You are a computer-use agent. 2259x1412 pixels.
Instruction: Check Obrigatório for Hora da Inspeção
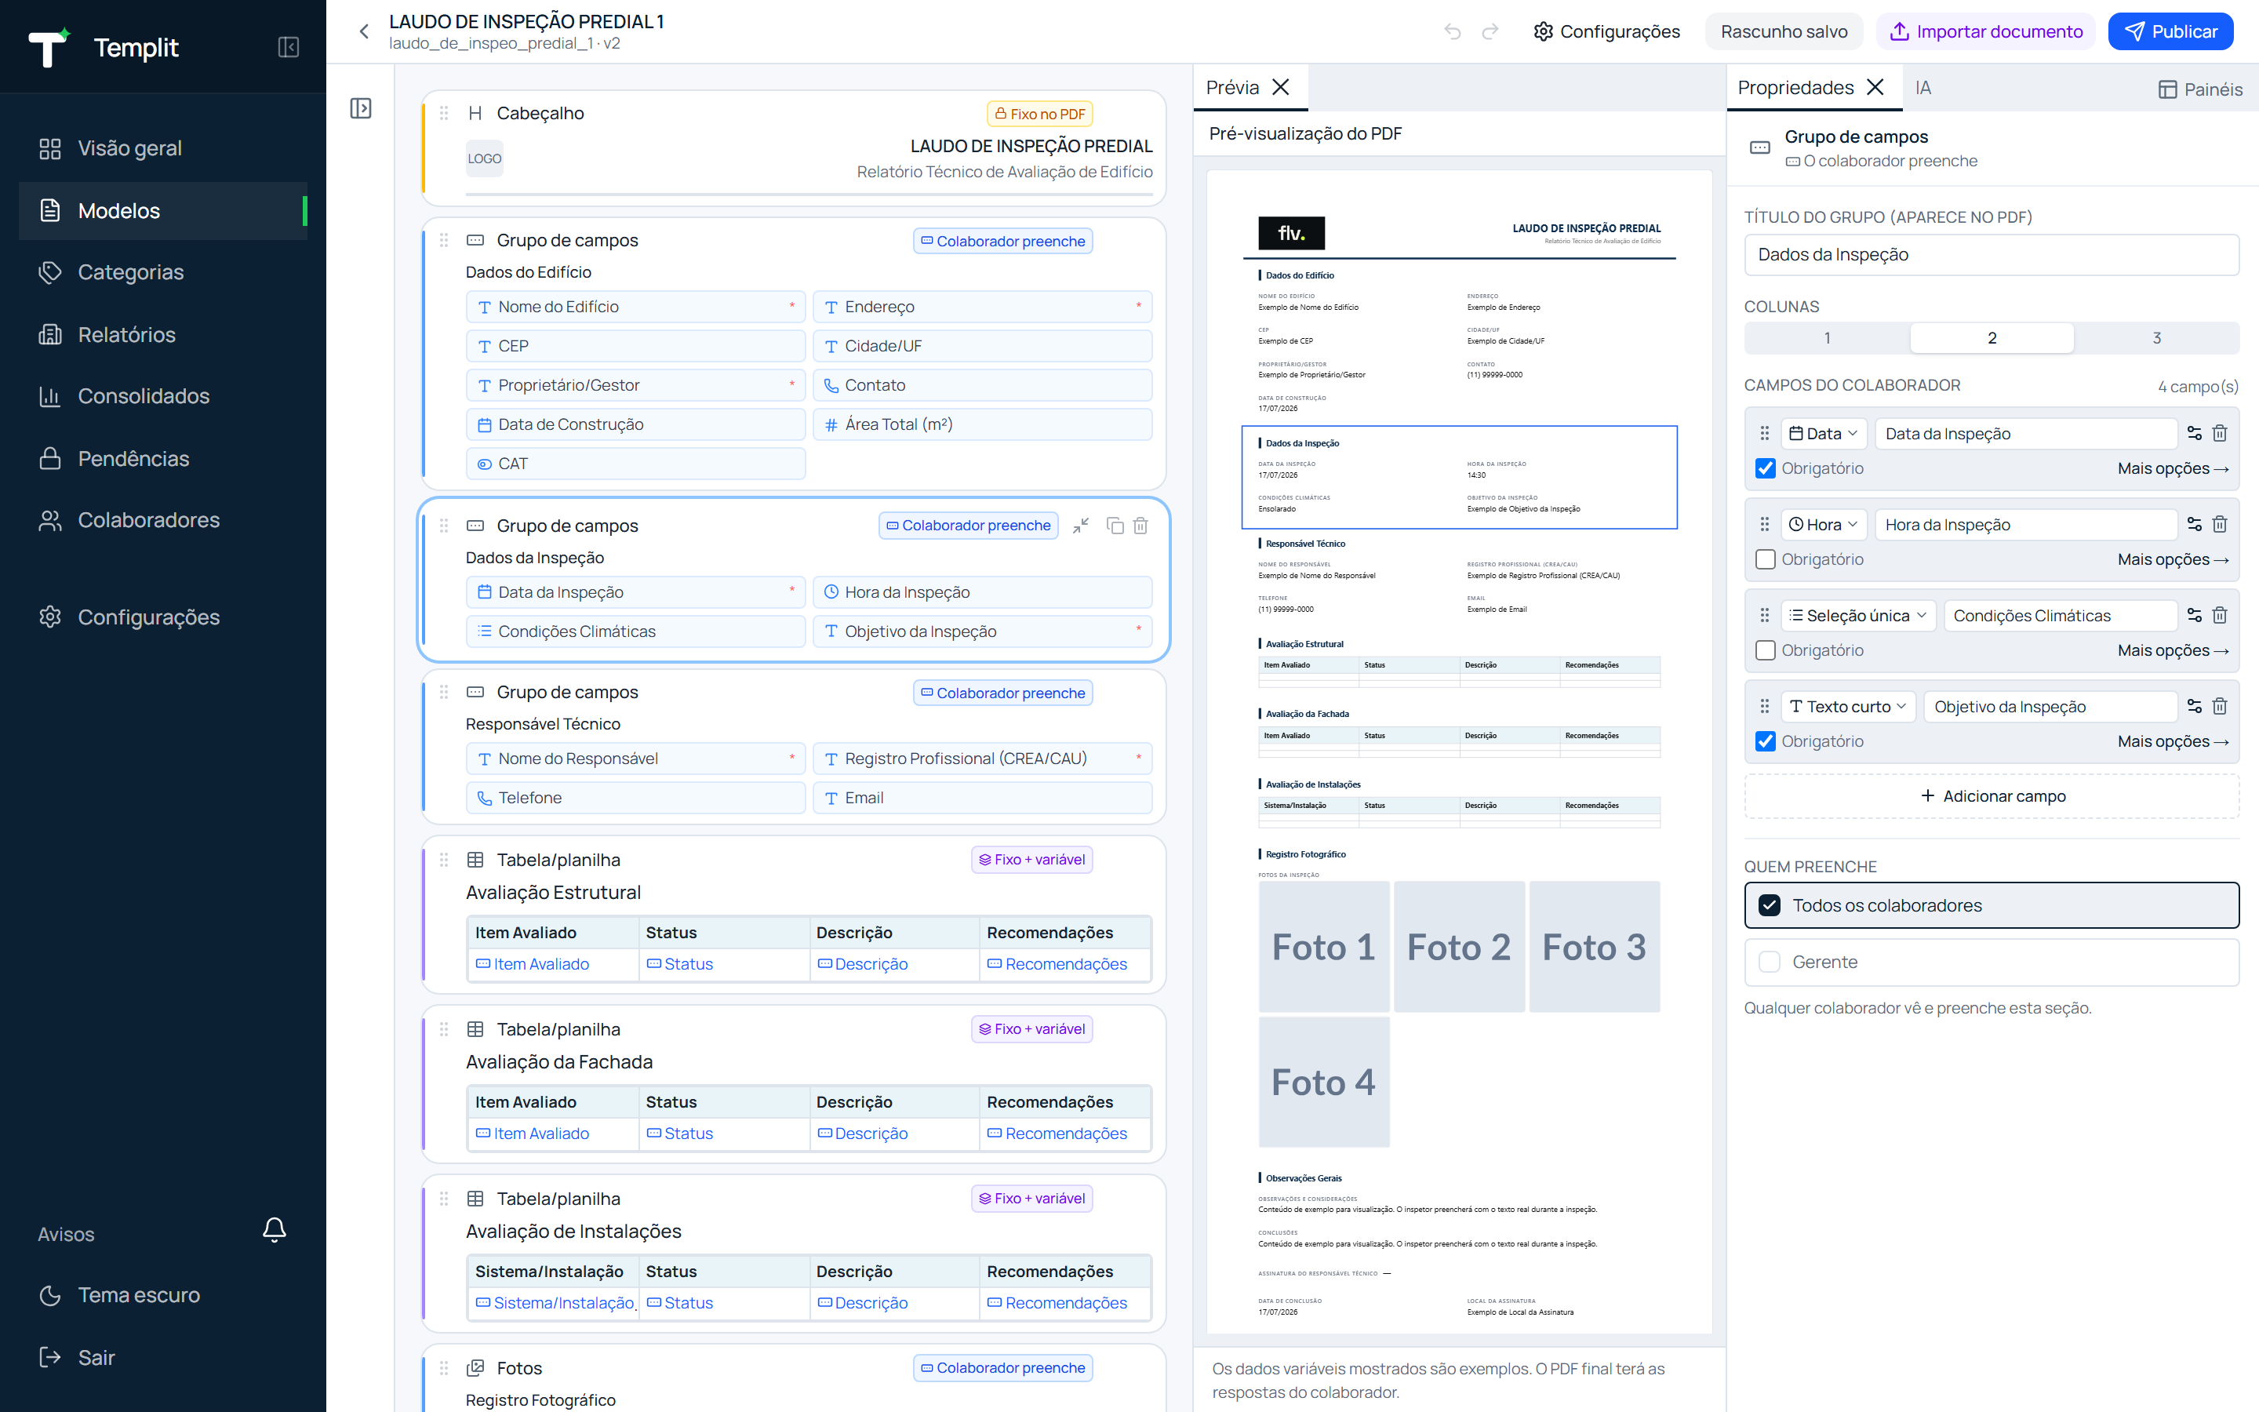1765,559
